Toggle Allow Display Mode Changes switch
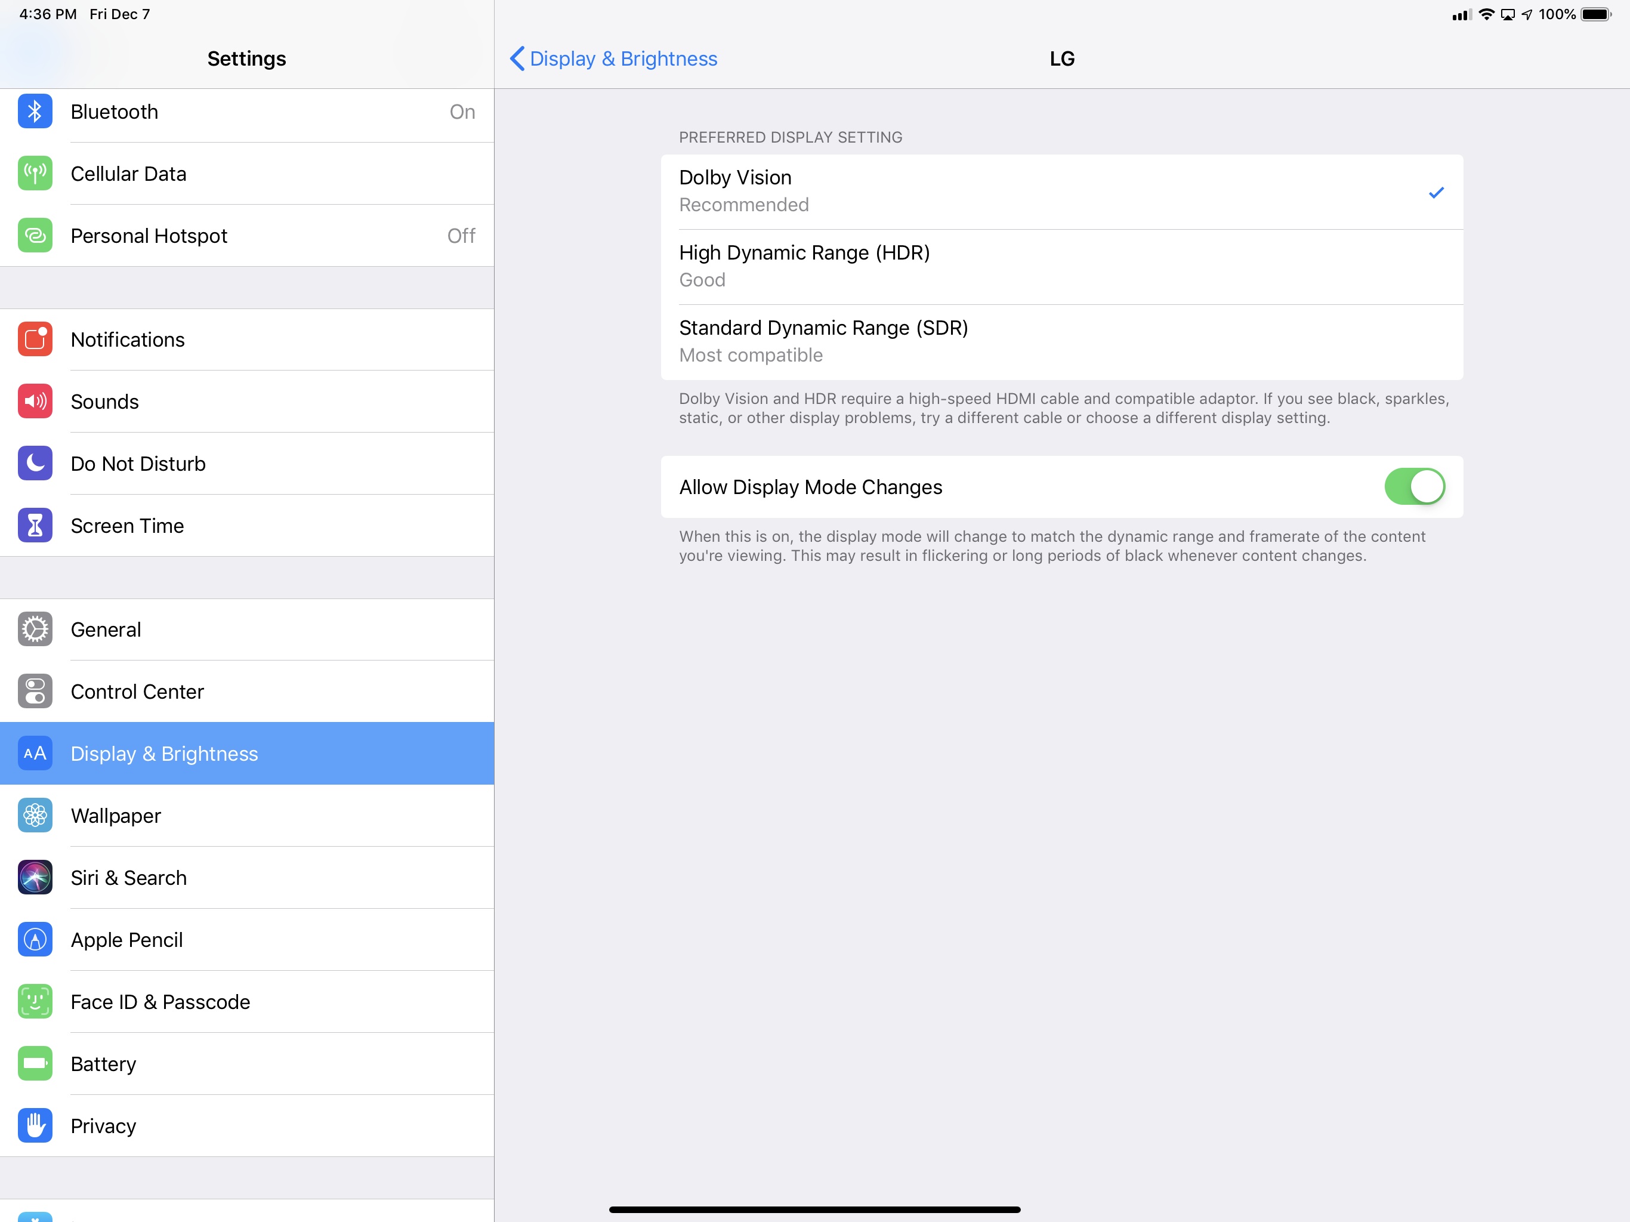 [1414, 487]
